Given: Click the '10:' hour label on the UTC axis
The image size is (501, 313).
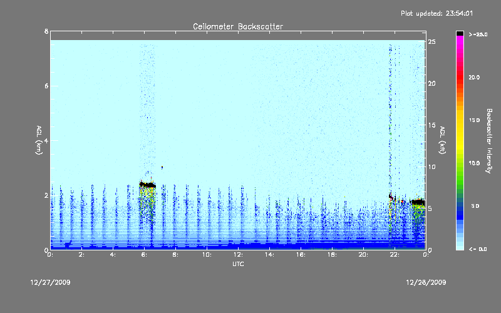Looking at the screenshot, I should click(x=207, y=255).
